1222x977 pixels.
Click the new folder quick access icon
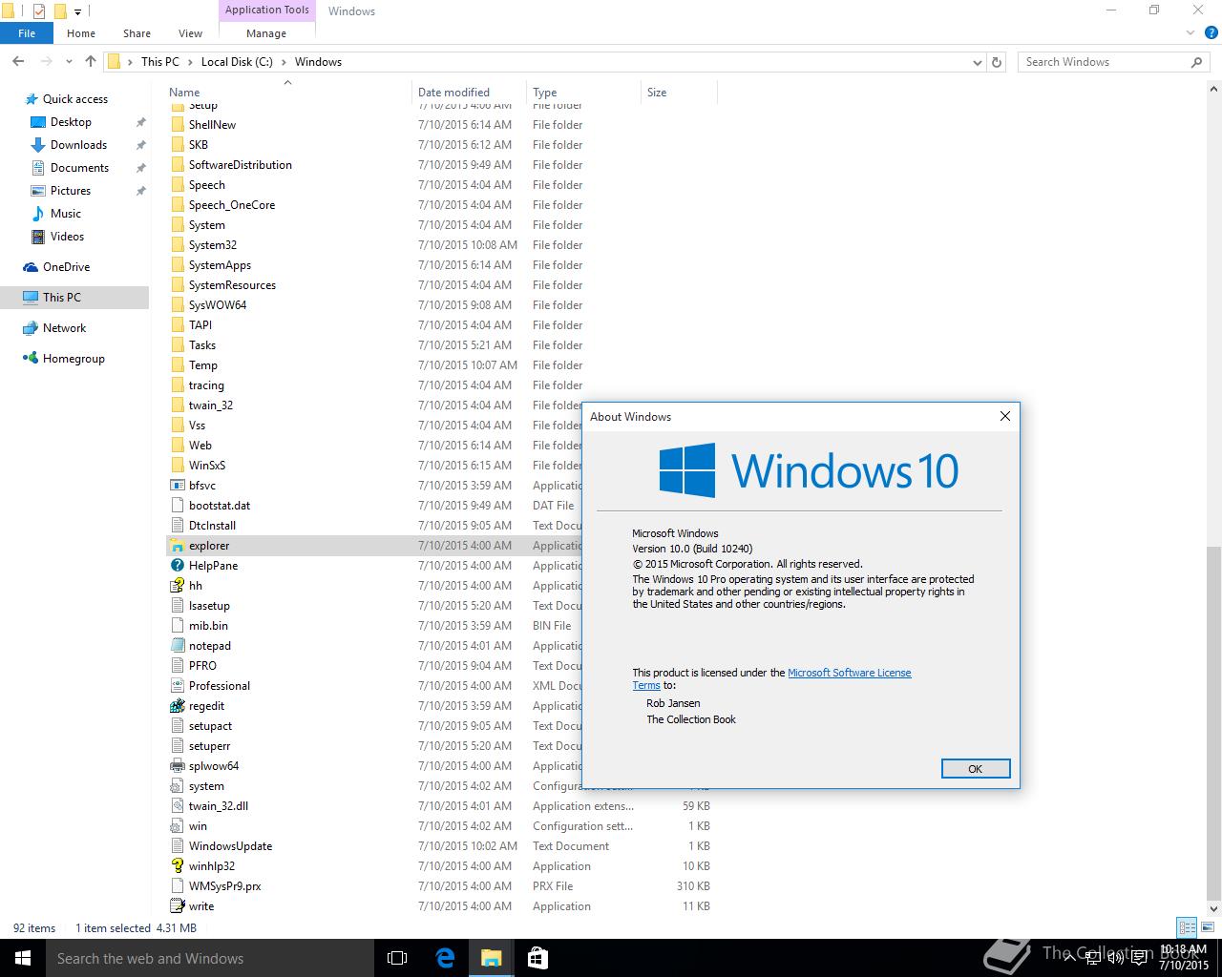pos(60,11)
